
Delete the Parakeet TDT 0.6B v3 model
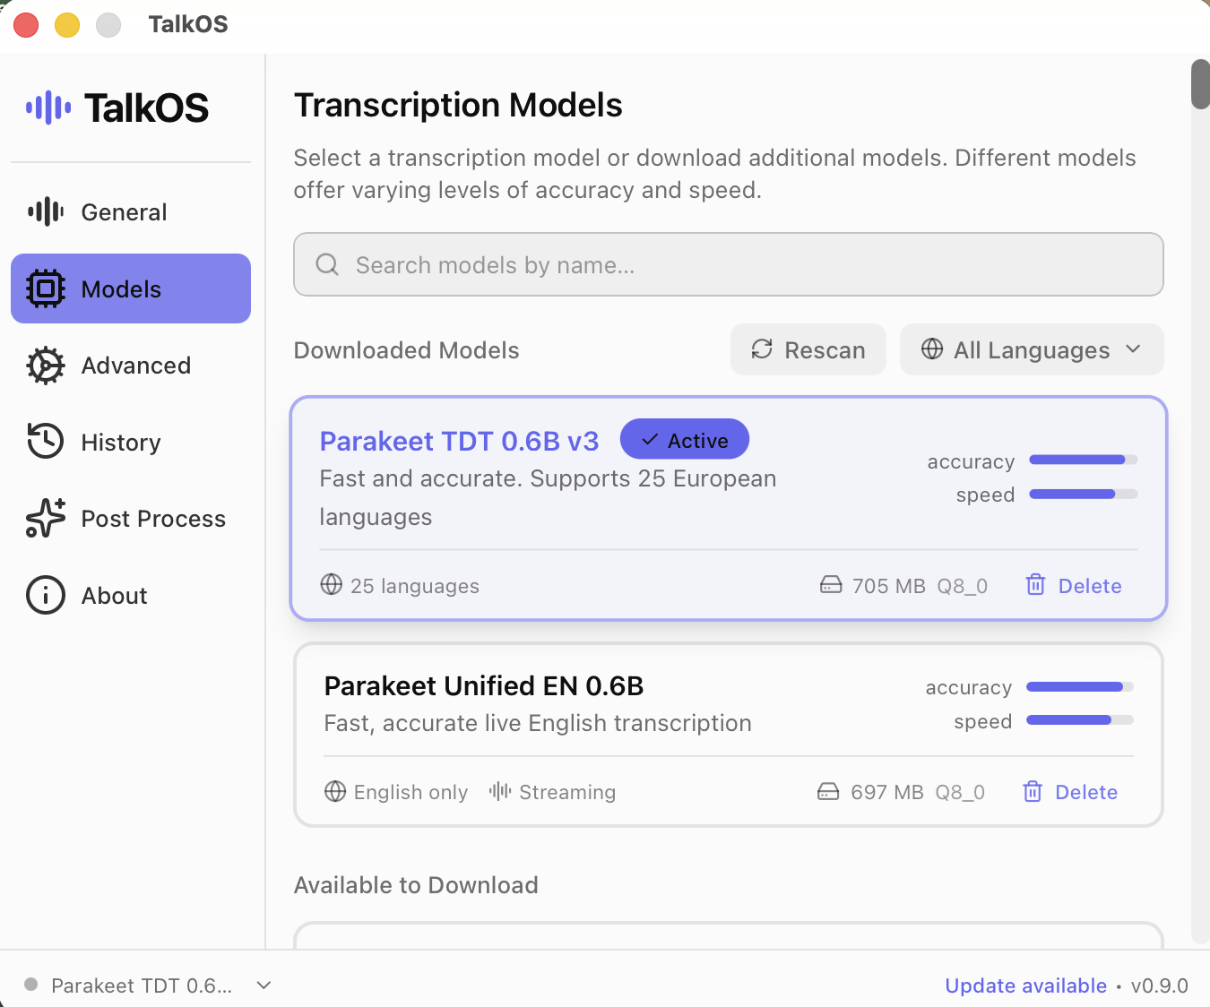(1074, 586)
